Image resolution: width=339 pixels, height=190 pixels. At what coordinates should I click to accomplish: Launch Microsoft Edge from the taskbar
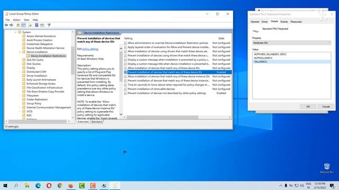[x=38, y=185]
